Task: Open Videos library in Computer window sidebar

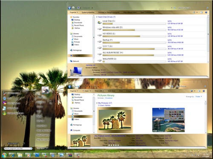Action: click(75, 45)
